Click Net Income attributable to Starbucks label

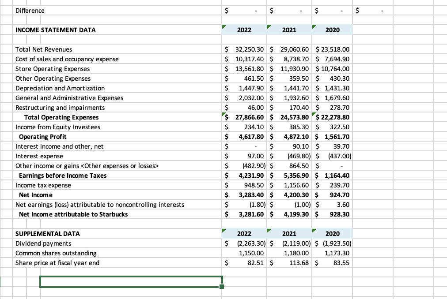(x=73, y=214)
